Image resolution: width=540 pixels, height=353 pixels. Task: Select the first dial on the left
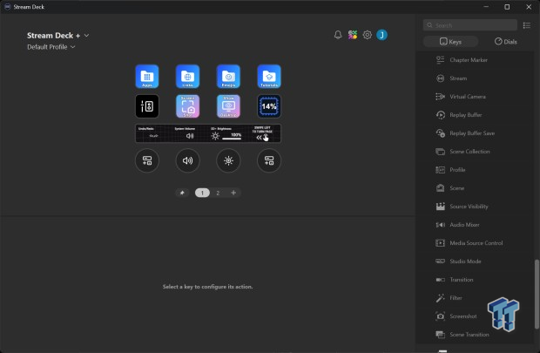coord(147,160)
